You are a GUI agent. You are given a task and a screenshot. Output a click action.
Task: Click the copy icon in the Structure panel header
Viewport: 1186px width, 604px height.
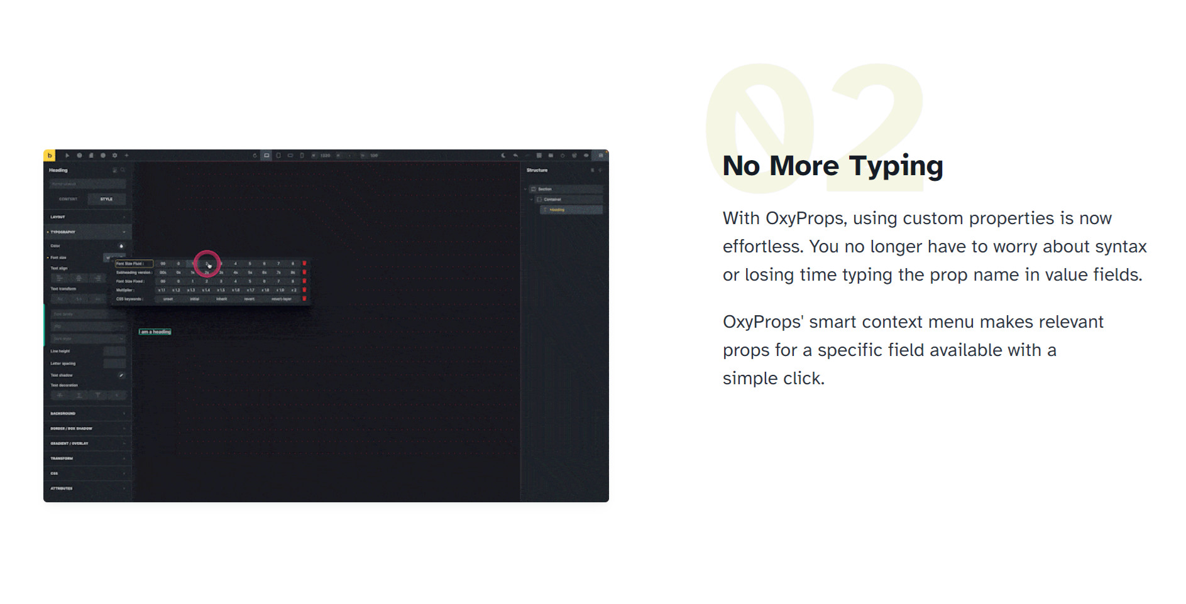[x=592, y=170]
